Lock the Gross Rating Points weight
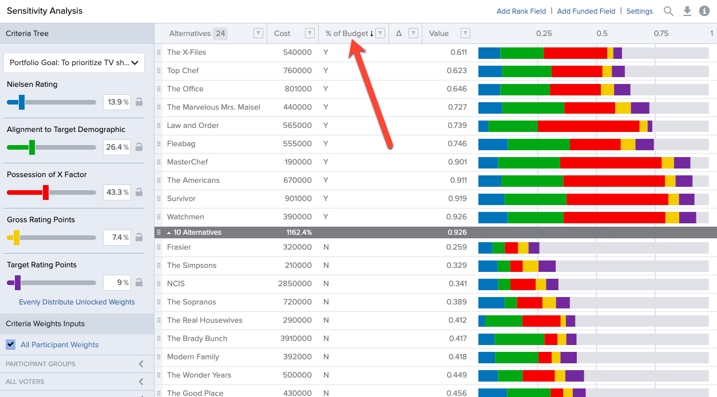This screenshot has width=717, height=397. pos(138,238)
